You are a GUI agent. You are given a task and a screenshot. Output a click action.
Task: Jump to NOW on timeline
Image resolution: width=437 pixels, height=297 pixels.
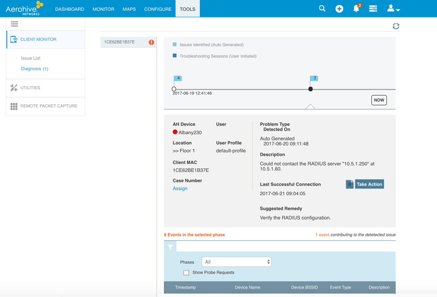[379, 100]
